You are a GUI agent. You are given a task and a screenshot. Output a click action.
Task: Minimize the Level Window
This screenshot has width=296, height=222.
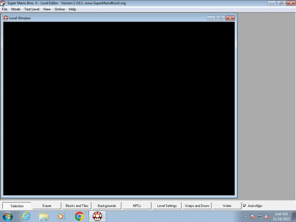point(211,18)
